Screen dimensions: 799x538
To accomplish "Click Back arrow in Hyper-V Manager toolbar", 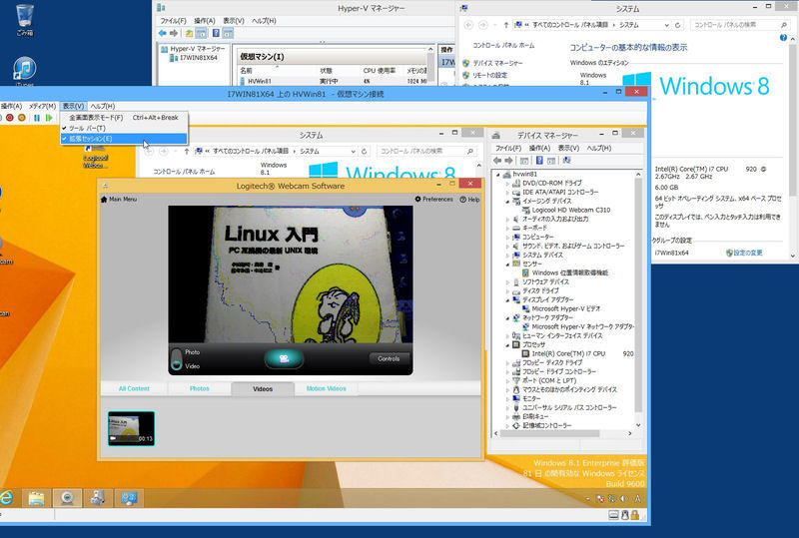I will pyautogui.click(x=163, y=33).
